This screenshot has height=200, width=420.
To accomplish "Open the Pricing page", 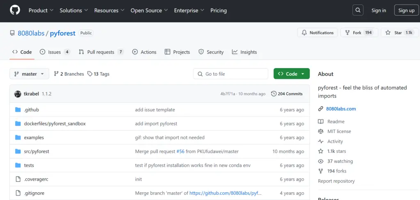I will coord(219,10).
